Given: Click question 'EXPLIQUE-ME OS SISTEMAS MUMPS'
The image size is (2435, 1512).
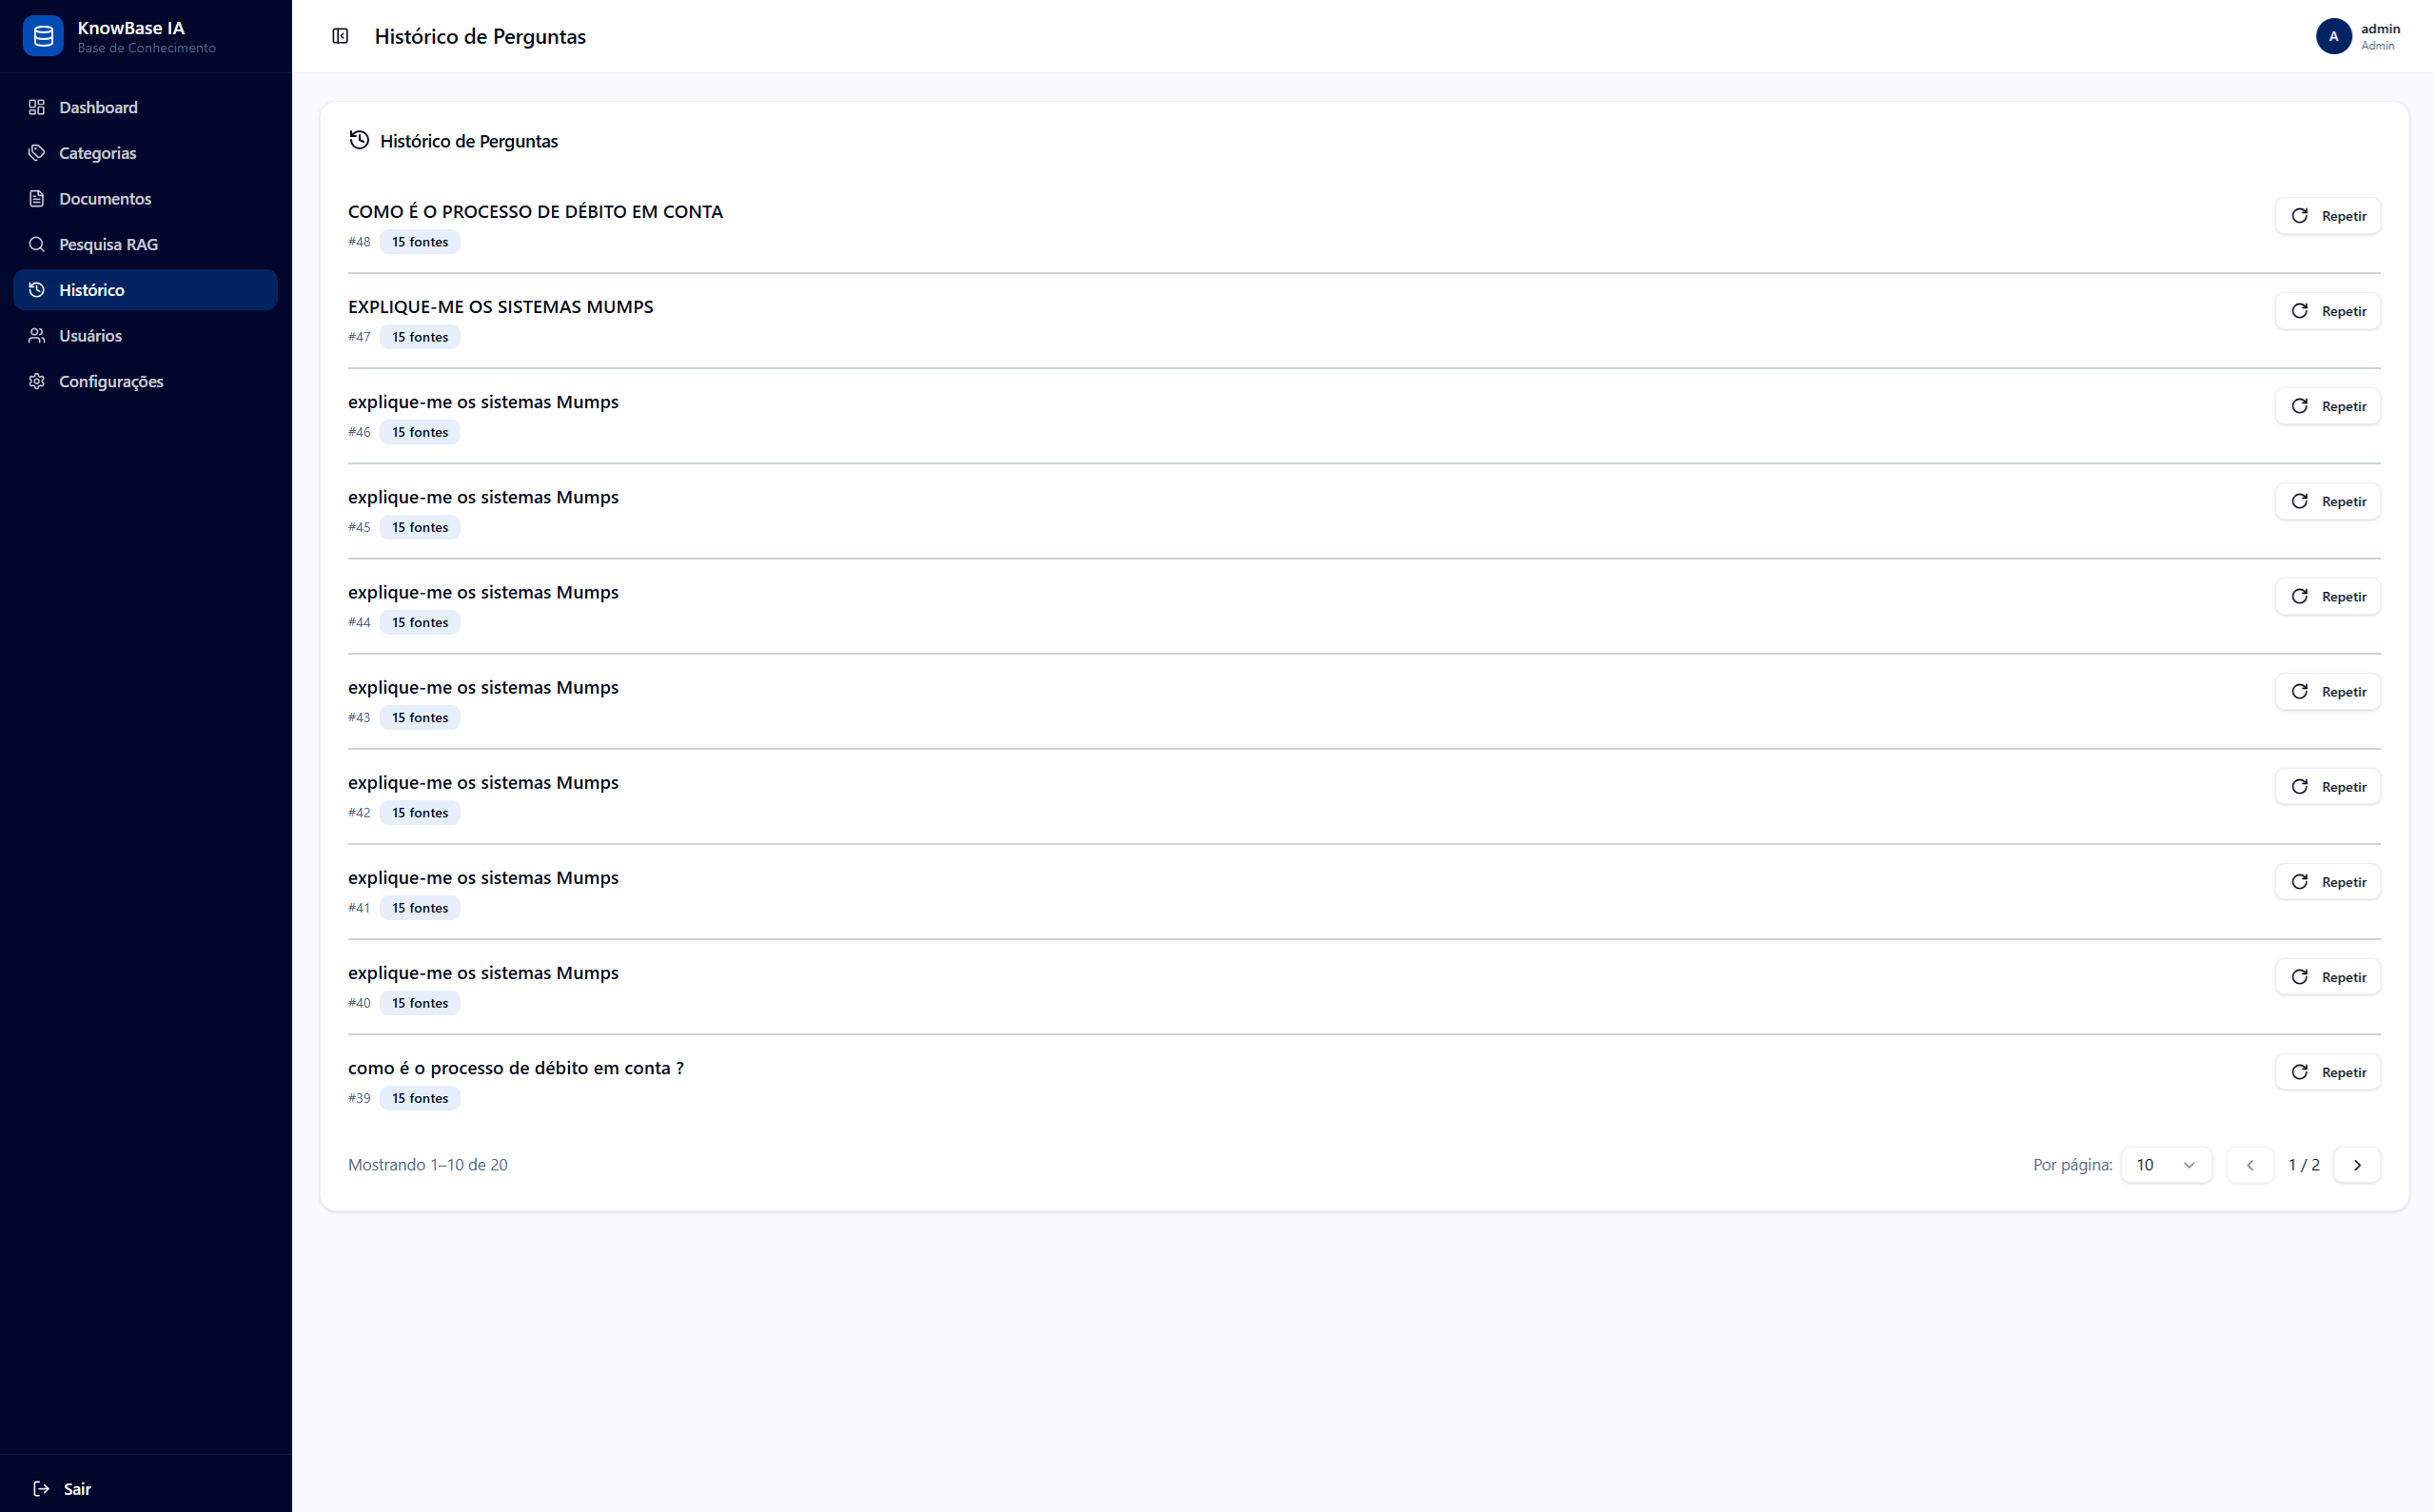Looking at the screenshot, I should coord(500,307).
